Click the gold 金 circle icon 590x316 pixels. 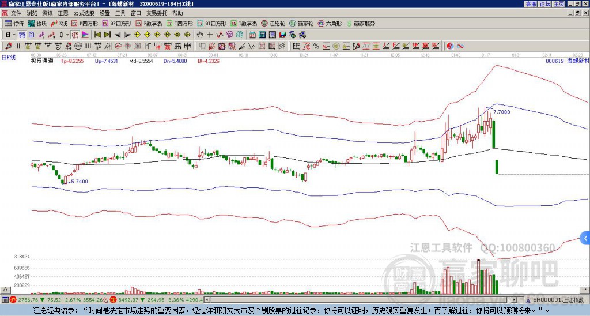pos(336,46)
